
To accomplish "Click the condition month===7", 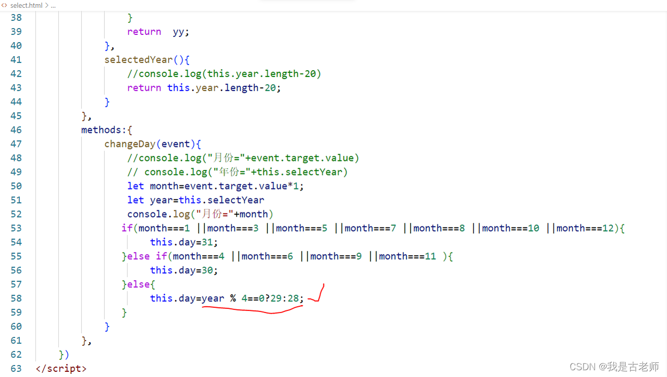I will coord(370,228).
